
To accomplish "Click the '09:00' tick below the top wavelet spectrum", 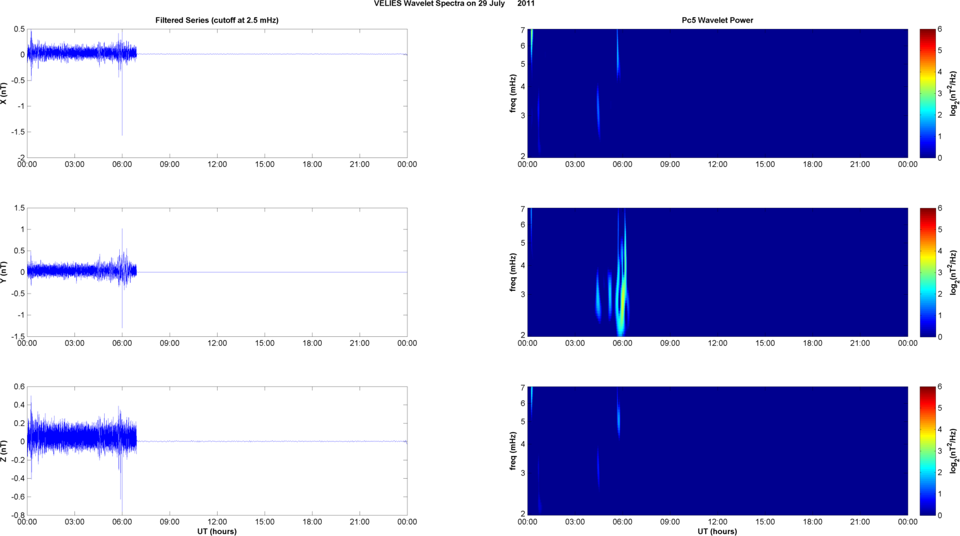I will 670,164.
